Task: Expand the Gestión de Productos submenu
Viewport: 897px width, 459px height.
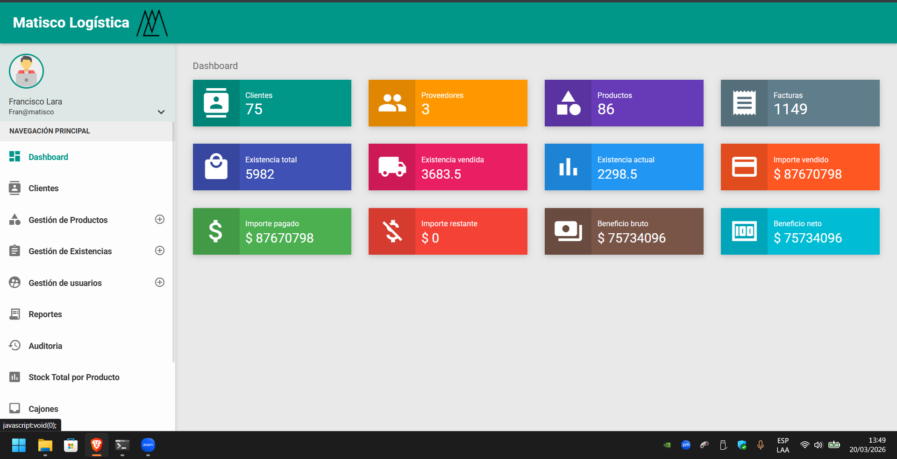Action: pos(160,220)
